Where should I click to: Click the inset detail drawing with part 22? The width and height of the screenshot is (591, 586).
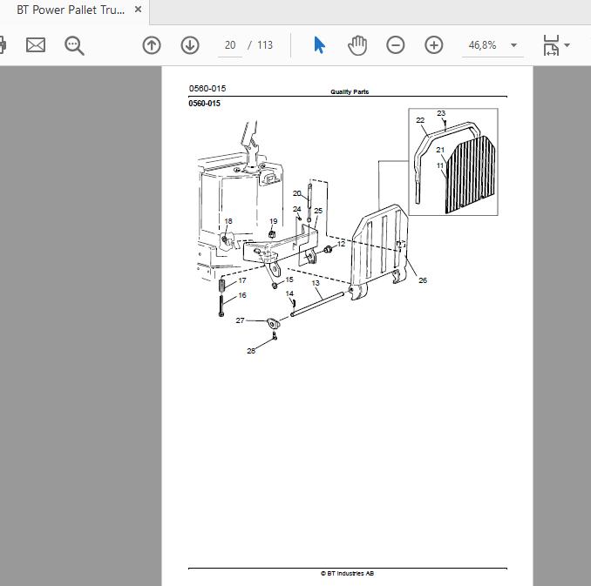453,162
